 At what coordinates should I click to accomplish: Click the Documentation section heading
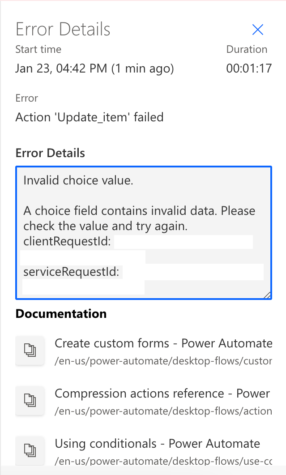pyautogui.click(x=61, y=314)
